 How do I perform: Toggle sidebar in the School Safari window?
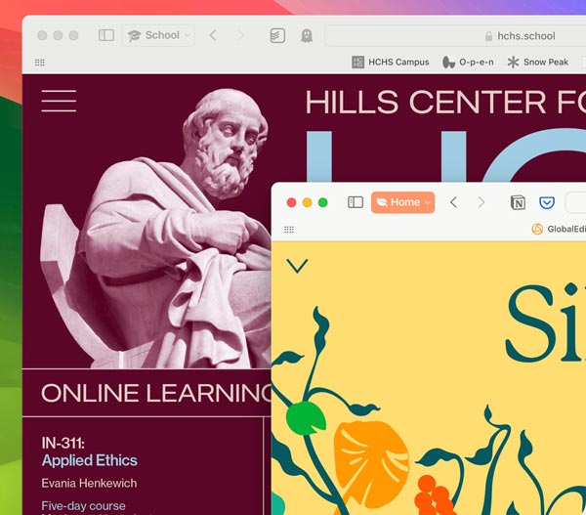click(106, 35)
